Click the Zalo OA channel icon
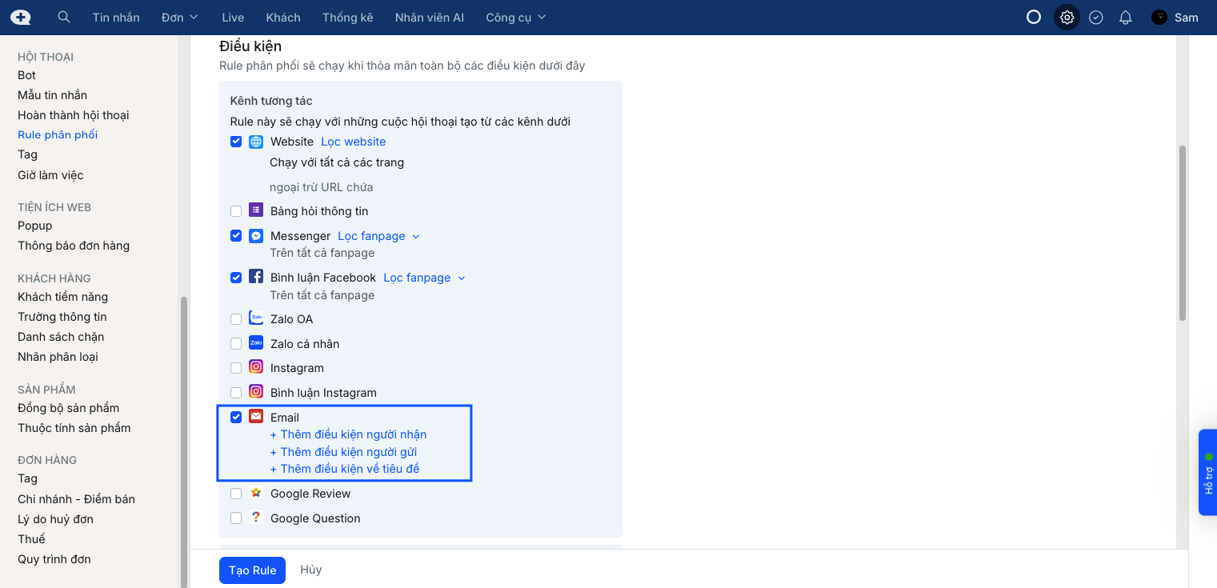Image resolution: width=1217 pixels, height=588 pixels. point(256,318)
